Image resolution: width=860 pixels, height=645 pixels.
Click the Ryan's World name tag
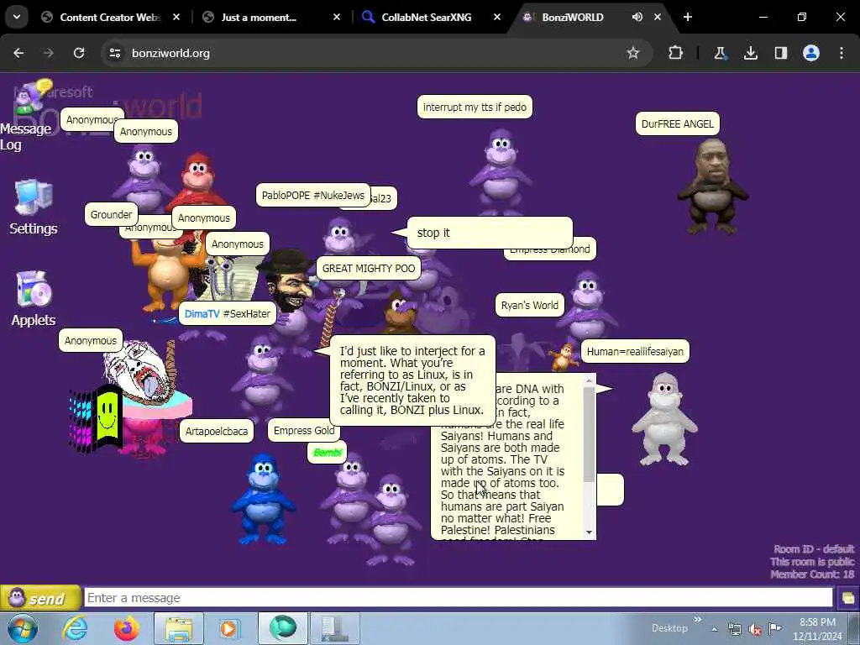[530, 306]
